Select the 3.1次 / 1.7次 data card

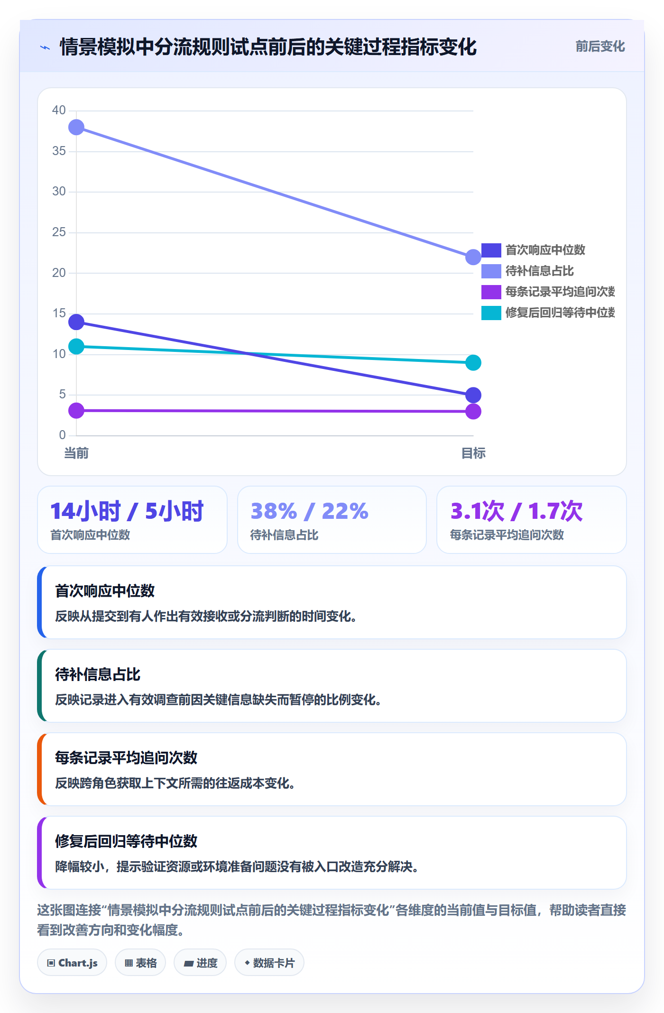click(532, 520)
